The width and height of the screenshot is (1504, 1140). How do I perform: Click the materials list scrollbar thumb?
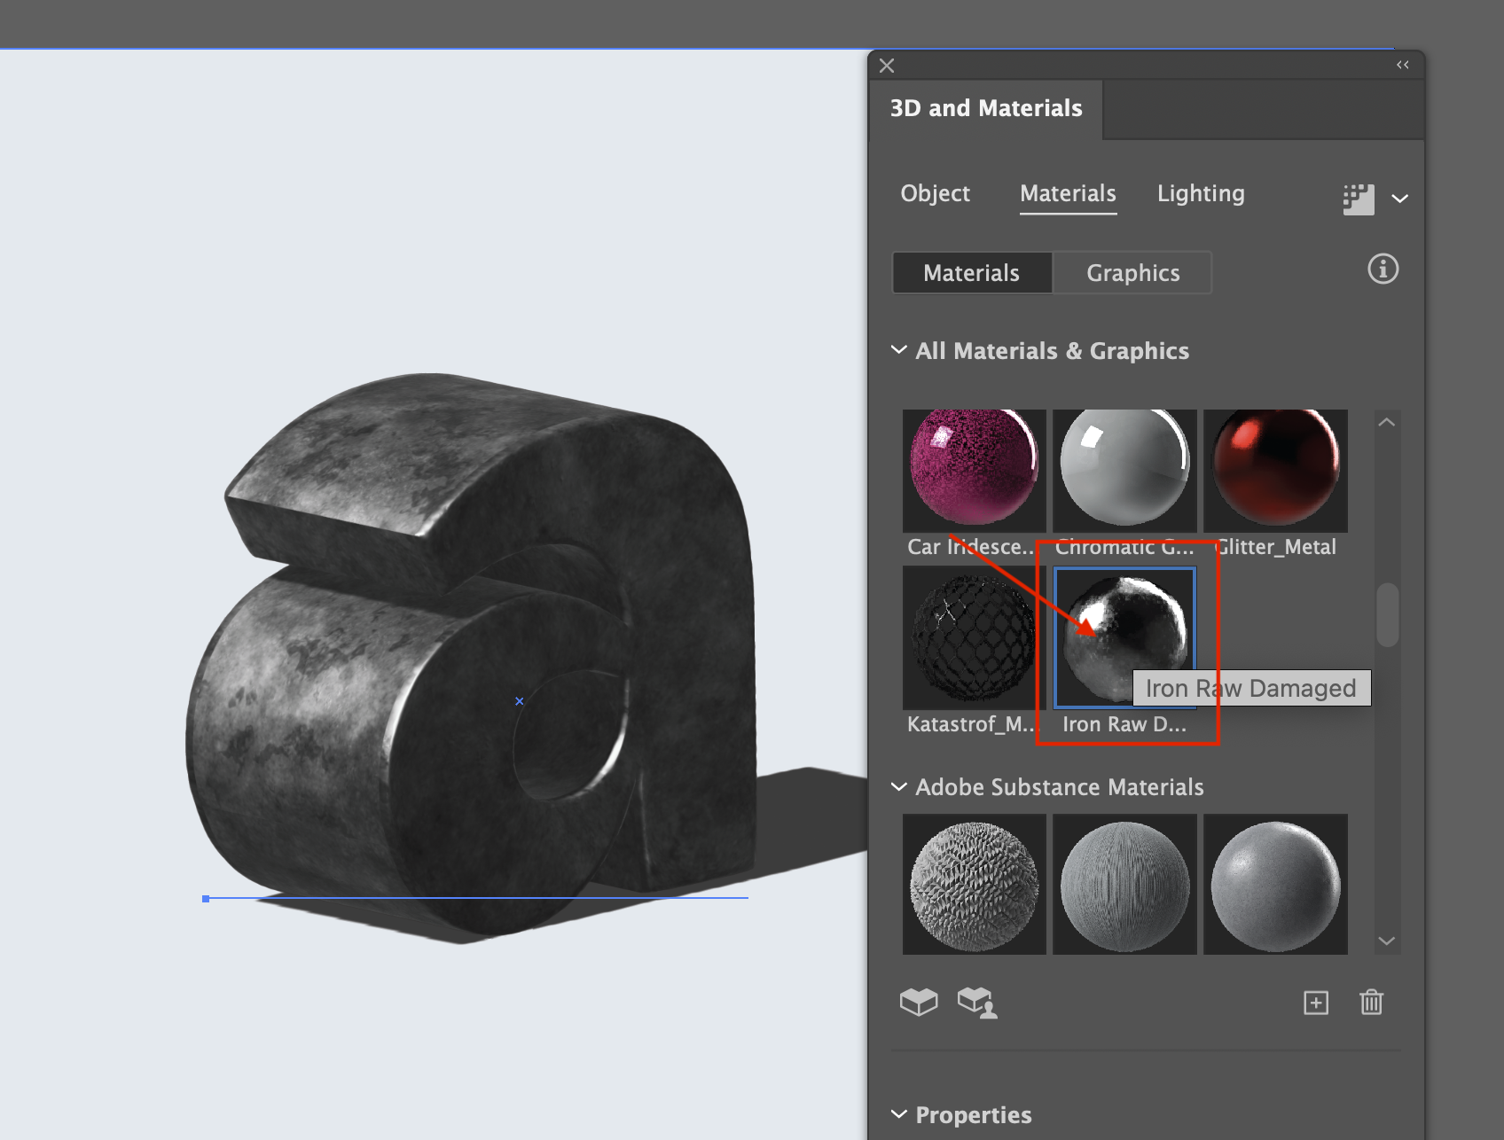[x=1388, y=614]
